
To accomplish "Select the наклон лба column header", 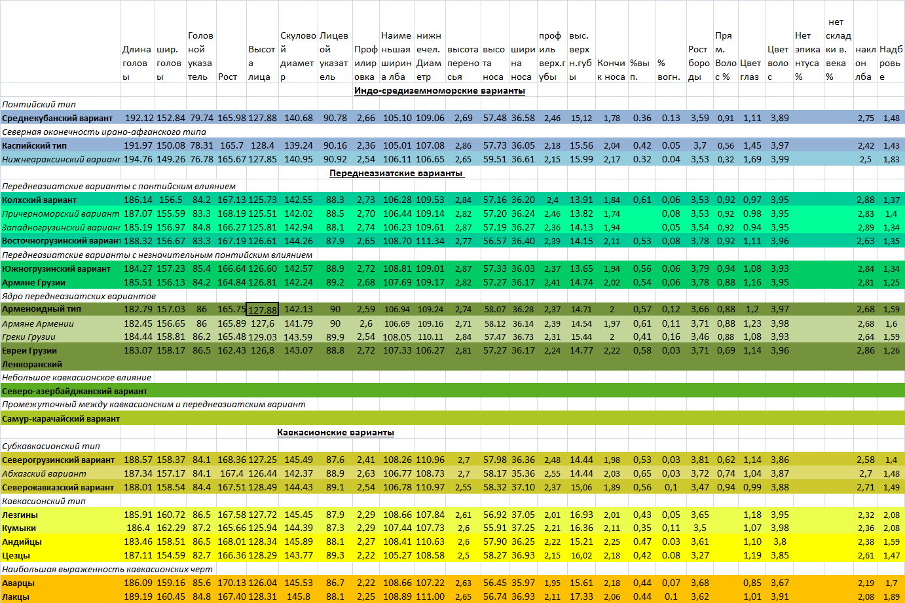I will [865, 63].
